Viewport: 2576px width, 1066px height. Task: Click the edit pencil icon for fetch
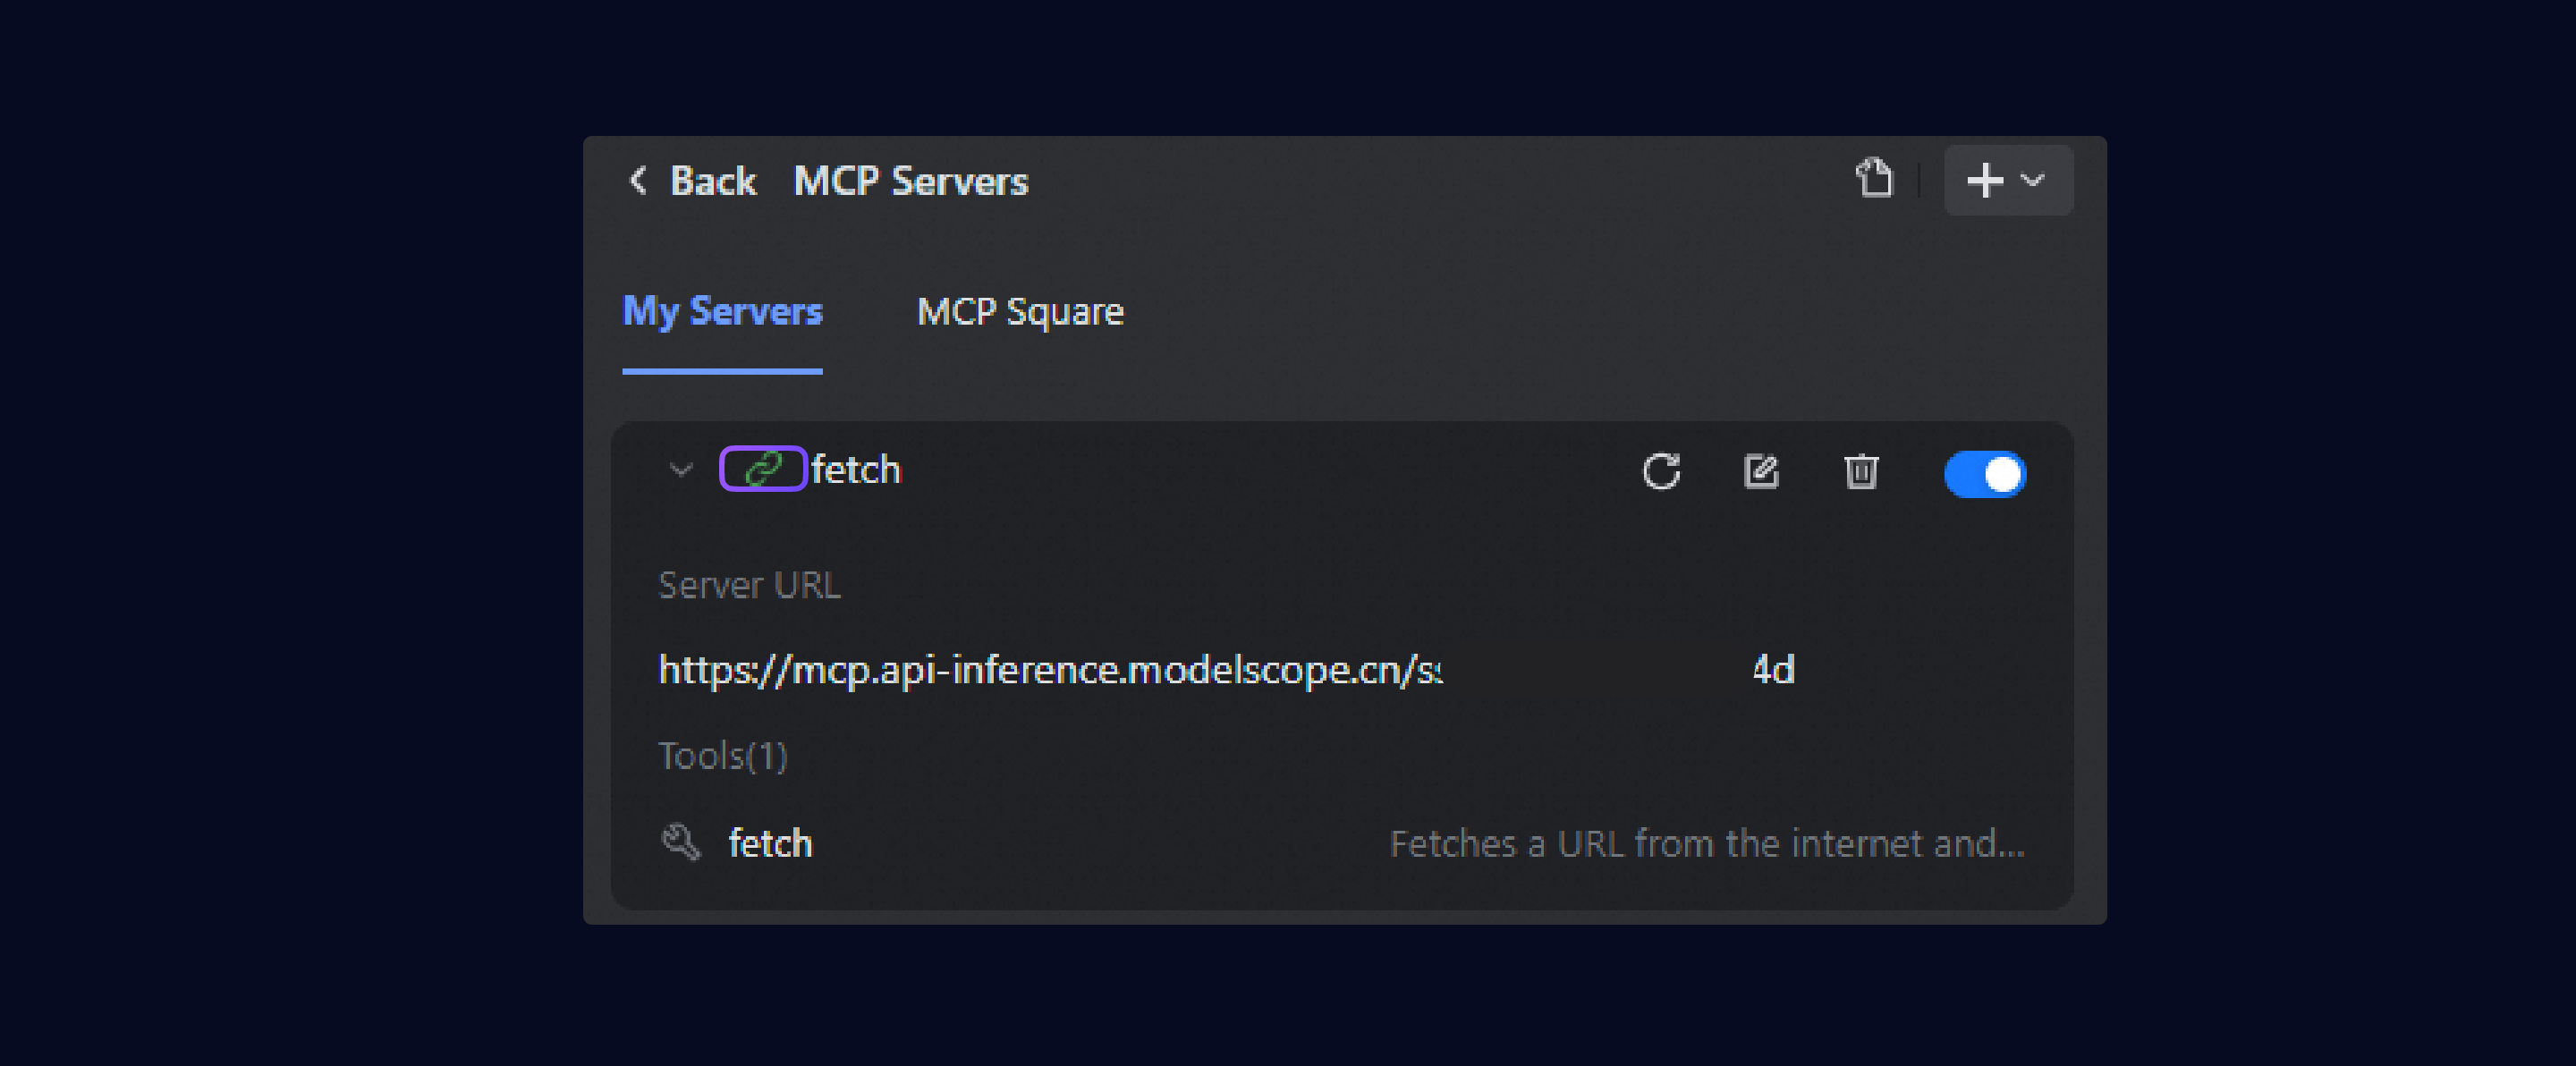[x=1761, y=471]
